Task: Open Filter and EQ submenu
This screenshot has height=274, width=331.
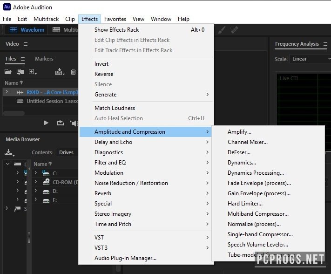Action: pos(146,163)
